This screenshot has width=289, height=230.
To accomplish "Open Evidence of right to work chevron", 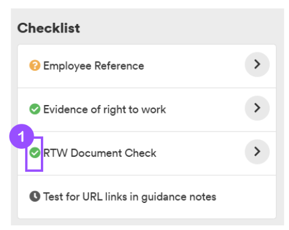I will click(257, 108).
